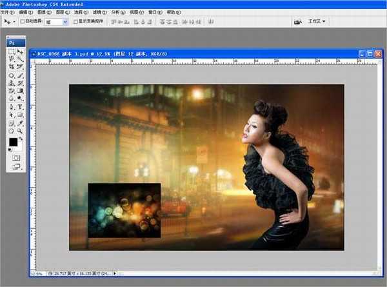Toggle the 显示变换控件 checkbox
Image resolution: width=387 pixels, height=287 pixels.
point(75,21)
